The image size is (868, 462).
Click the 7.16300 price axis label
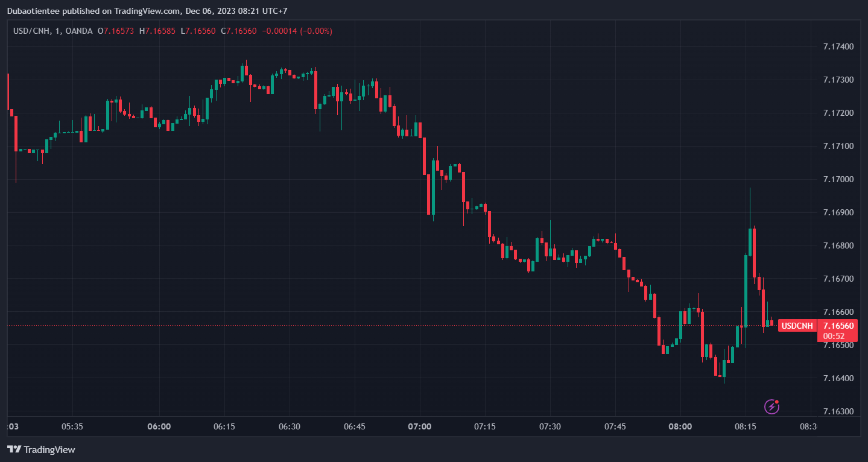(839, 412)
